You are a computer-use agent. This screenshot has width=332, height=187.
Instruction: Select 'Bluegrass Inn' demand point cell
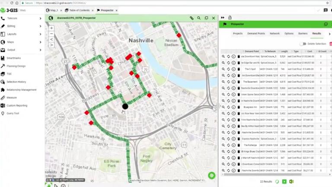click(250, 107)
